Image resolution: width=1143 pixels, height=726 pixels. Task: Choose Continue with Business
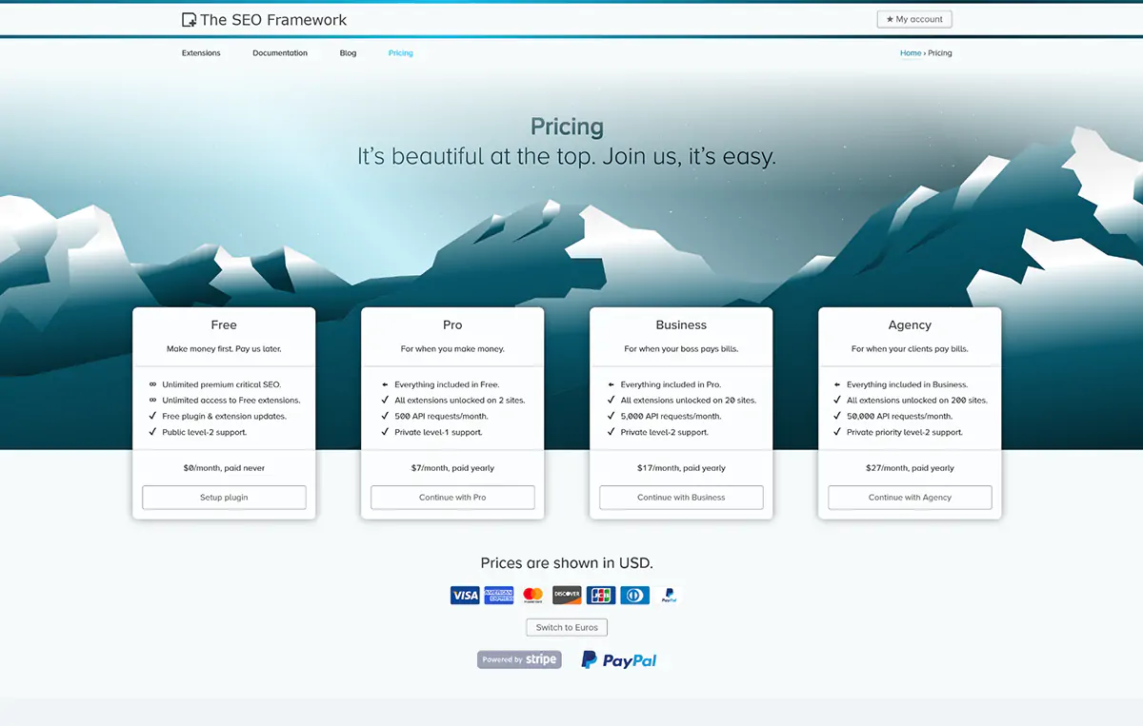pos(681,498)
